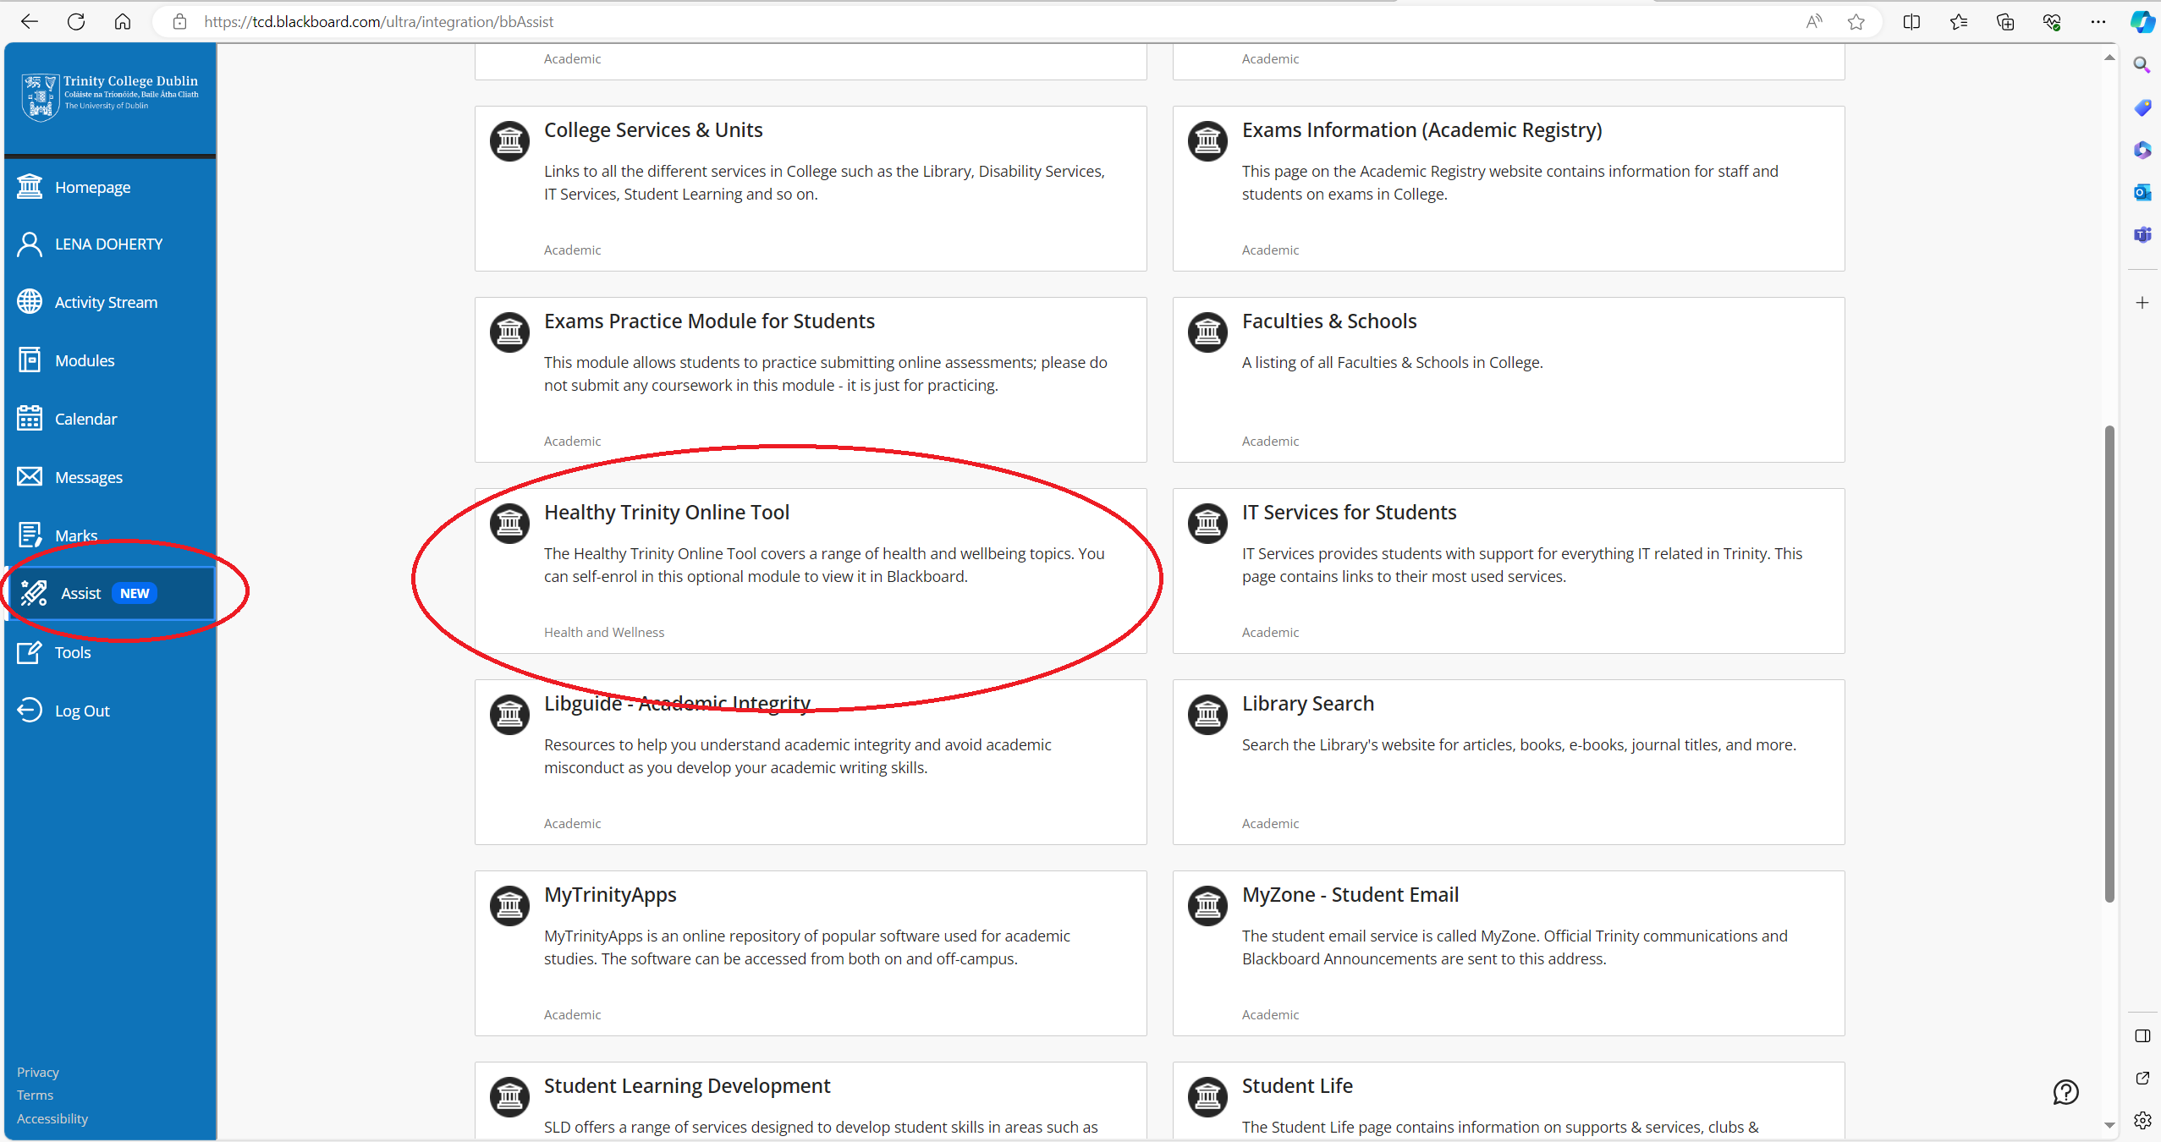Click the Library Search building icon
Image resolution: width=2161 pixels, height=1142 pixels.
point(1207,715)
